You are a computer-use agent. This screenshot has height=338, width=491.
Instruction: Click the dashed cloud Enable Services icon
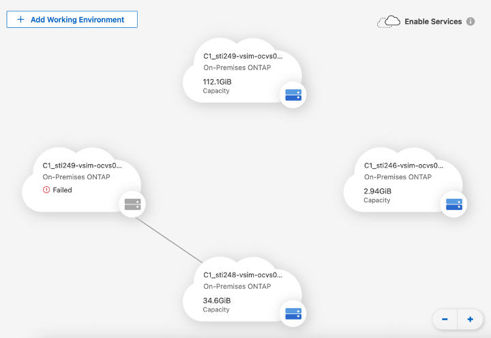click(x=388, y=22)
